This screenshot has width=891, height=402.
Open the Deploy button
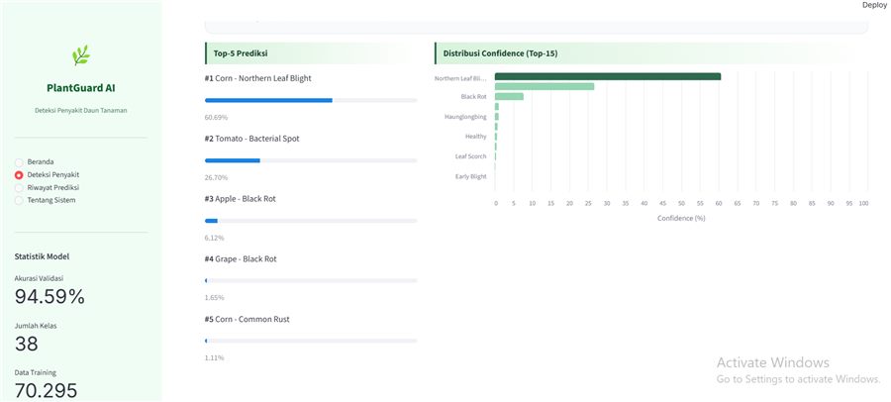[x=873, y=5]
